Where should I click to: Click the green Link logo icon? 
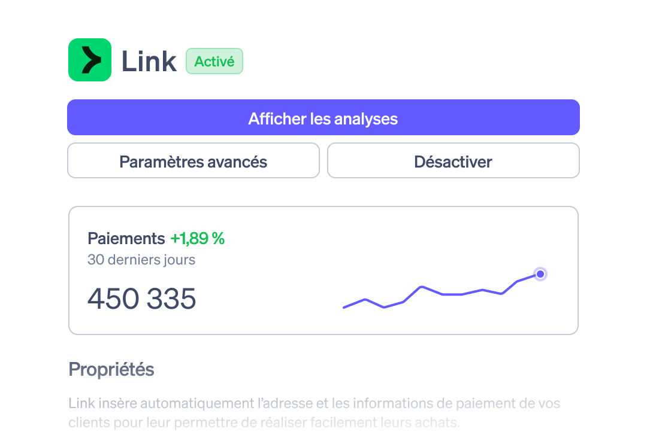pos(89,60)
